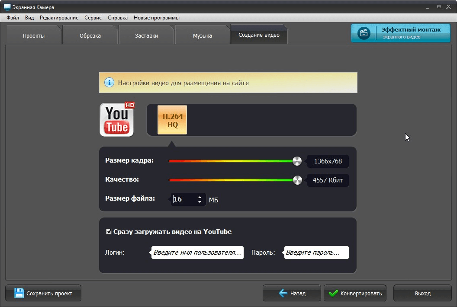Click the 1366x768 frame size value
Viewport: 457px width, 307px height.
click(328, 161)
